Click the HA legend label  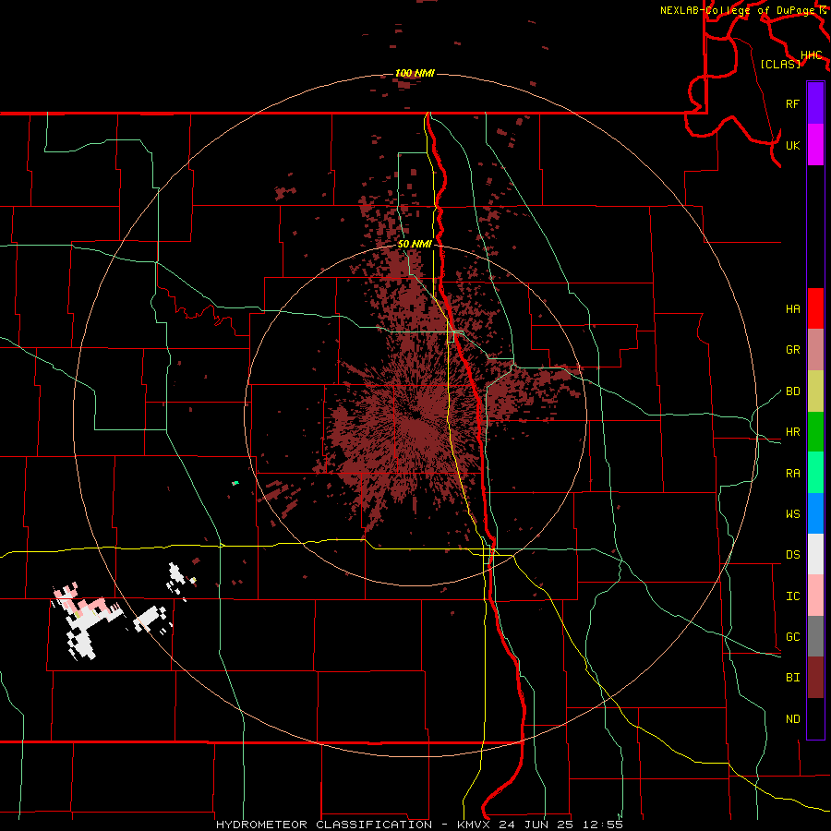[792, 309]
